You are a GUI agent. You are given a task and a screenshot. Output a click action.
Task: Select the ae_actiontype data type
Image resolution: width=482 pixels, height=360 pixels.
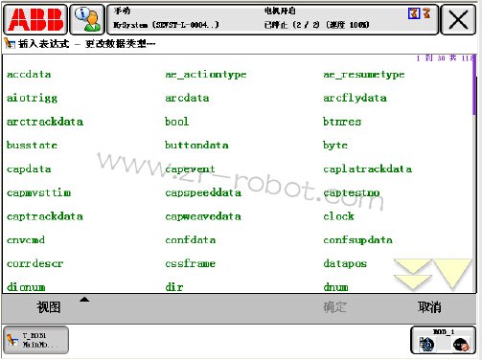(x=206, y=75)
